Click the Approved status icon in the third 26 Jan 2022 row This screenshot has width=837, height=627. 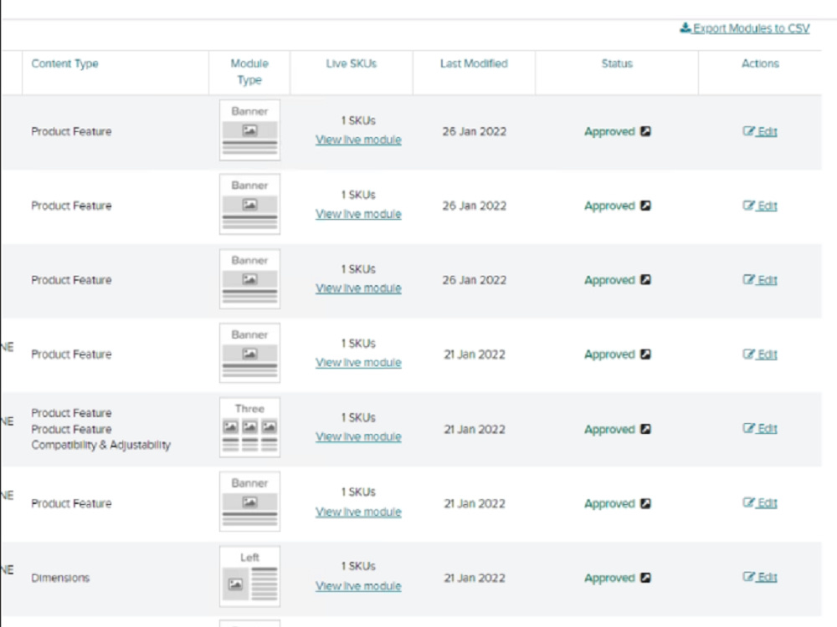coord(645,280)
